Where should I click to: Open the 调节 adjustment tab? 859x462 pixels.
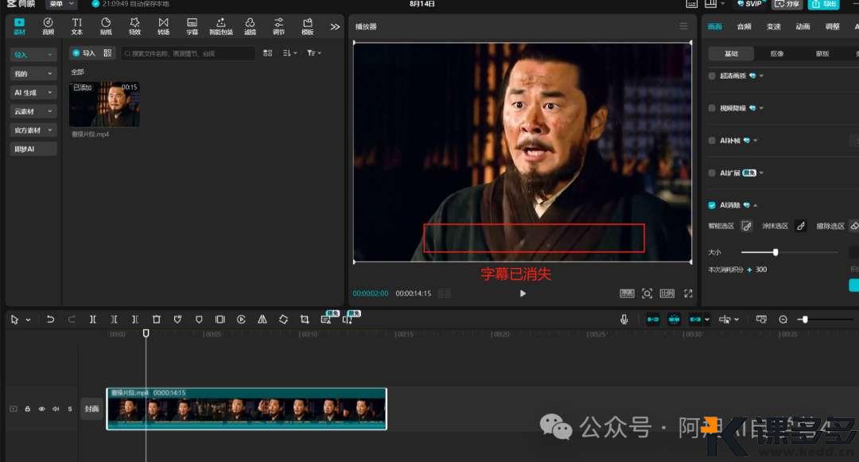coord(279,26)
